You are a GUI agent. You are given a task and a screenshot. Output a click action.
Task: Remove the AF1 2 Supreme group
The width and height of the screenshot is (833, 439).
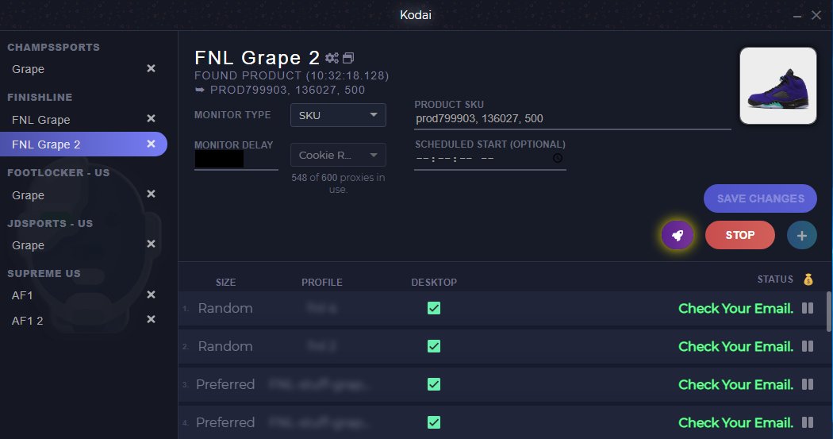tap(151, 319)
